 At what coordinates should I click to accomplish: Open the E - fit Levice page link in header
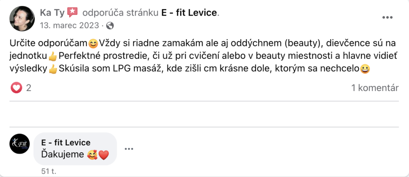tap(189, 13)
